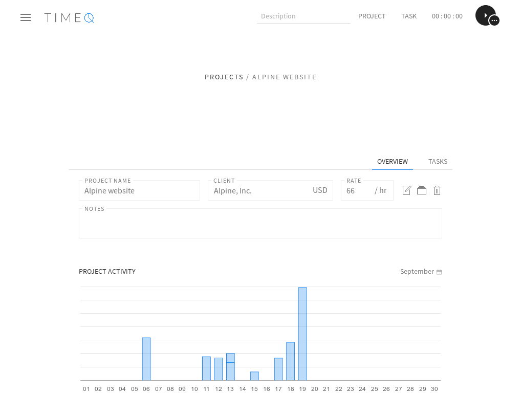Go back to PROJECTS breadcrumb

coord(224,77)
